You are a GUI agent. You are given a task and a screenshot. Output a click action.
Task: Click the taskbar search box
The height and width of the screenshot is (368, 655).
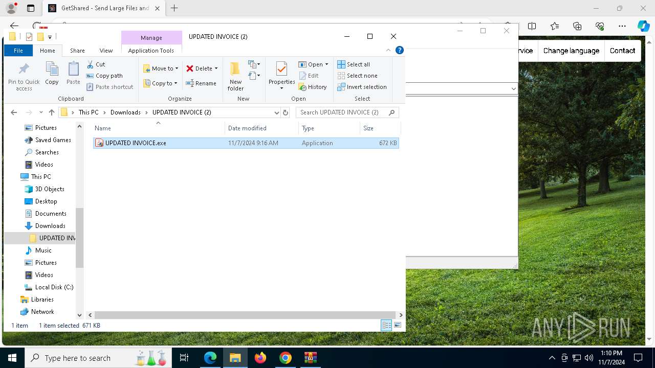[x=98, y=358]
